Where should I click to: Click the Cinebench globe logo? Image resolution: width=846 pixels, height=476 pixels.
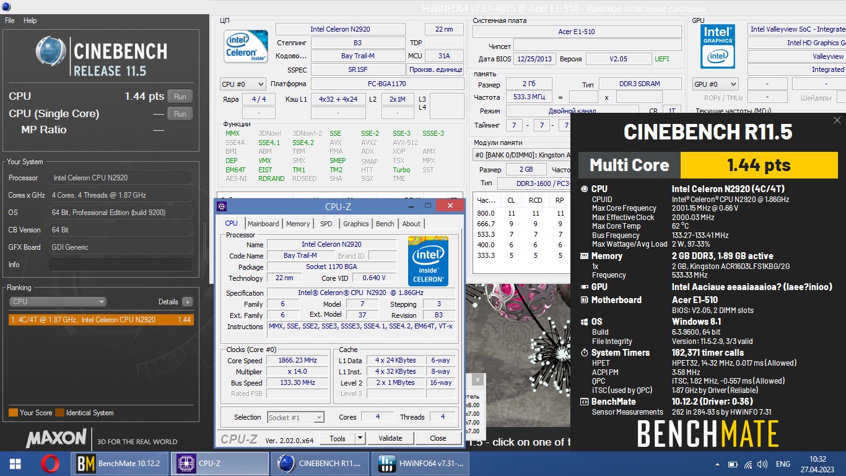coord(51,51)
